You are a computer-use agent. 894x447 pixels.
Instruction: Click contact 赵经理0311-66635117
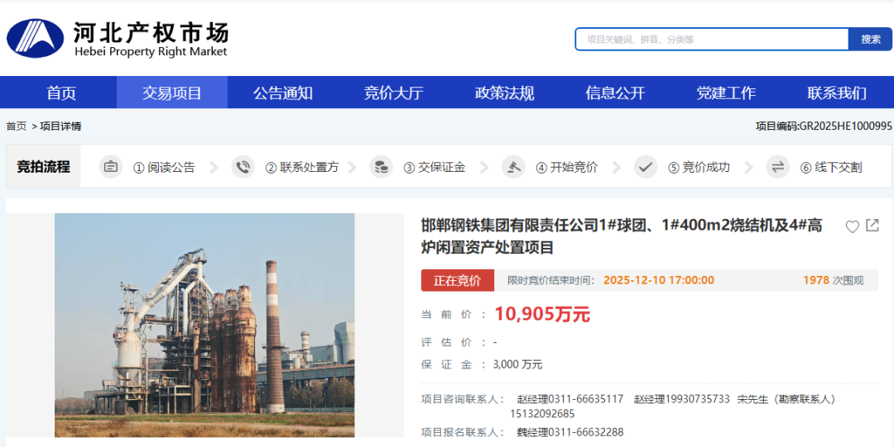point(570,399)
